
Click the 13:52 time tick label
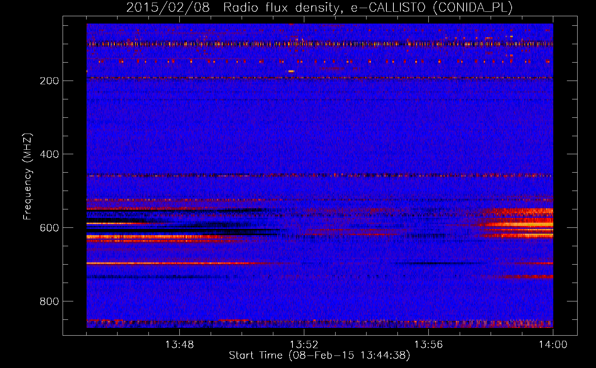(304, 345)
